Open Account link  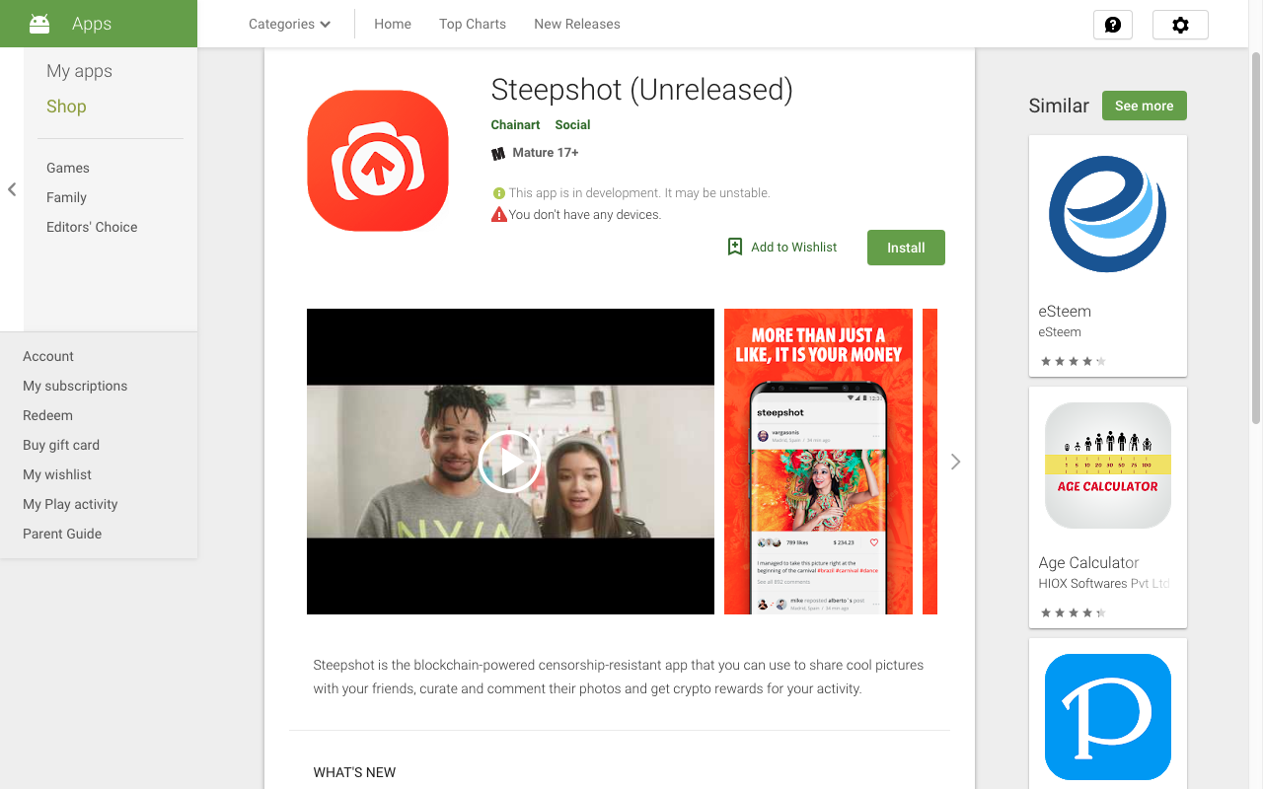[48, 356]
